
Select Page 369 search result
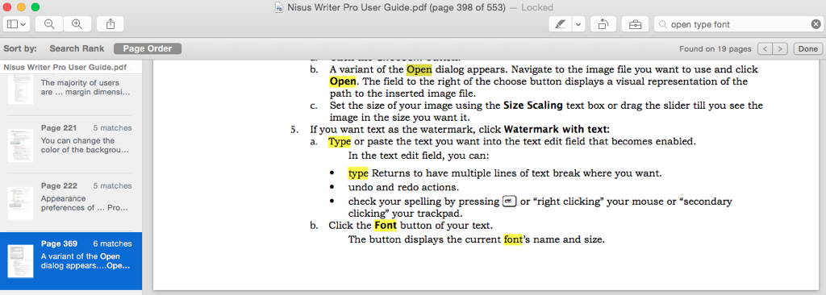pyautogui.click(x=71, y=261)
